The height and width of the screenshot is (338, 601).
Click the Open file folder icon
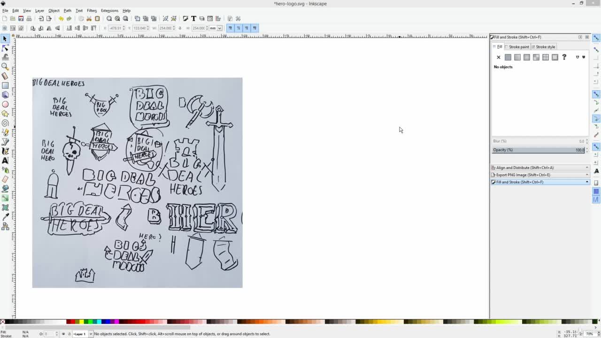pyautogui.click(x=13, y=18)
